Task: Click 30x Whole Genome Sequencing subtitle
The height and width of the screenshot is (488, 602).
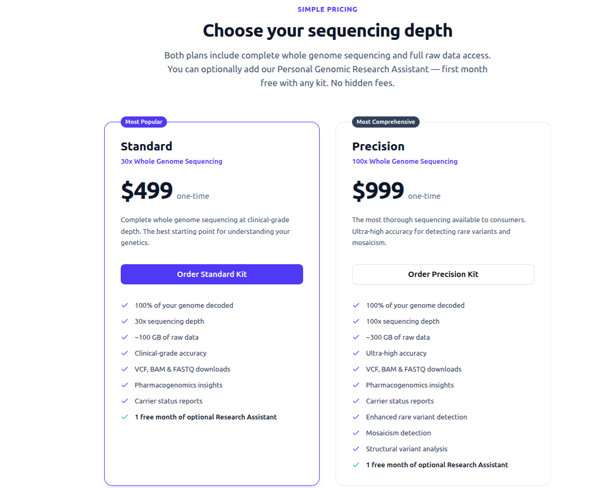Action: [171, 161]
